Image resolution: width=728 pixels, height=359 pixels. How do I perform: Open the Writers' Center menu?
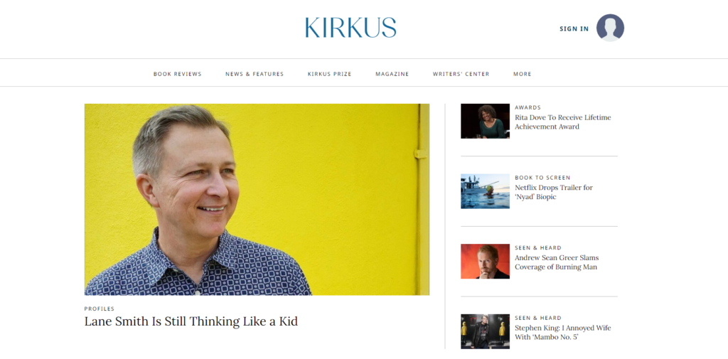tap(461, 74)
